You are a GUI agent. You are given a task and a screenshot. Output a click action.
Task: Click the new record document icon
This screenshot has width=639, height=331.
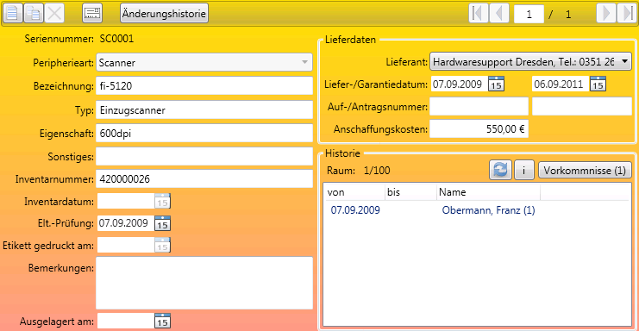tap(13, 14)
